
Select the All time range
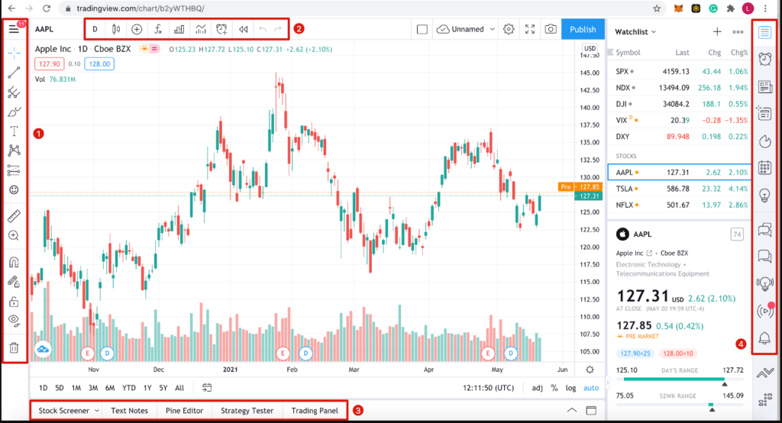179,388
